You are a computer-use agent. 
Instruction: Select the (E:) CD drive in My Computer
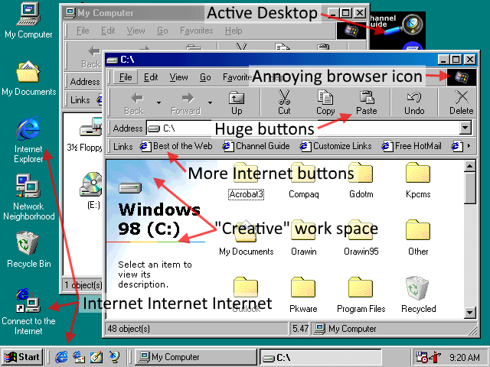click(91, 190)
